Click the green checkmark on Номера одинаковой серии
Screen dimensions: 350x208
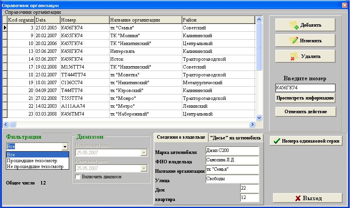click(277, 141)
